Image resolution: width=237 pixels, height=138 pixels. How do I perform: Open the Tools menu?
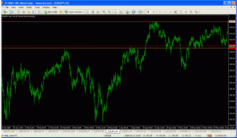[37, 7]
